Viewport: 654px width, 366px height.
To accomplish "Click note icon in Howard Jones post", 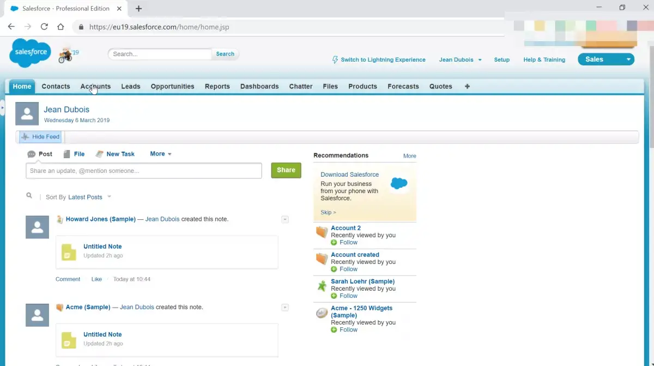I will click(69, 252).
